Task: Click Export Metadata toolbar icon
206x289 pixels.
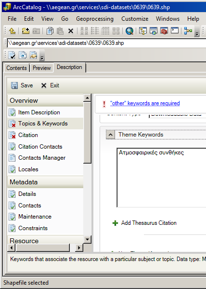Action: click(x=23, y=55)
